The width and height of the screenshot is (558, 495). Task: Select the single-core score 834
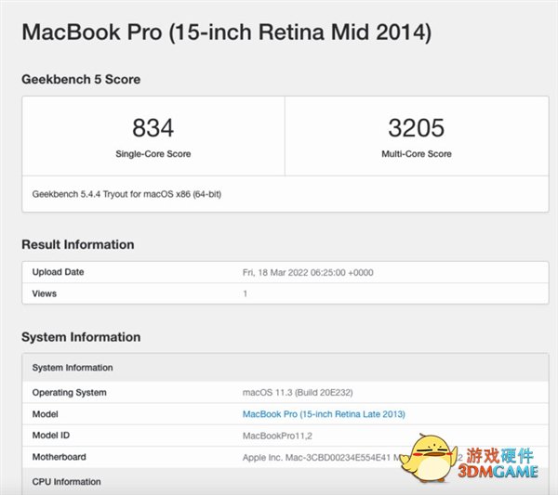pyautogui.click(x=153, y=127)
